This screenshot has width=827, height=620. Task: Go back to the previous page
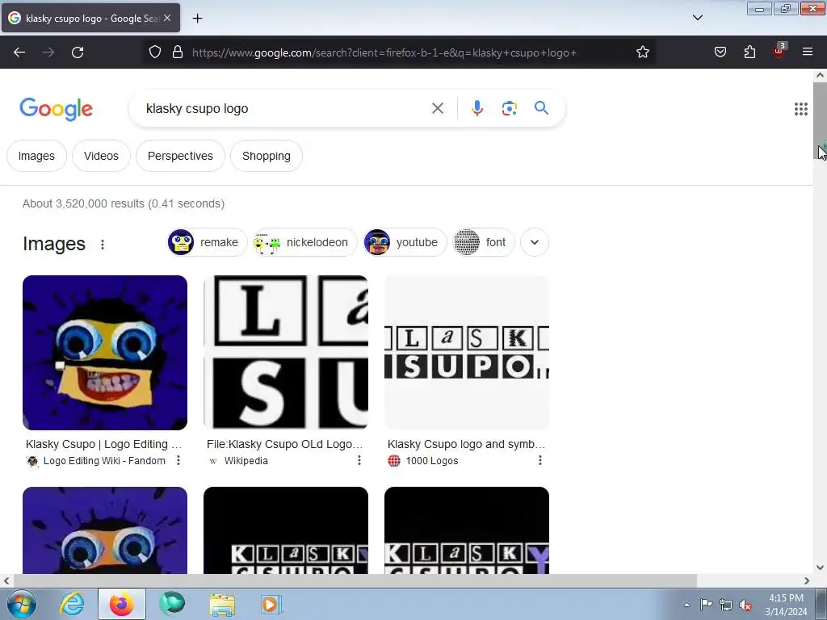pos(19,52)
